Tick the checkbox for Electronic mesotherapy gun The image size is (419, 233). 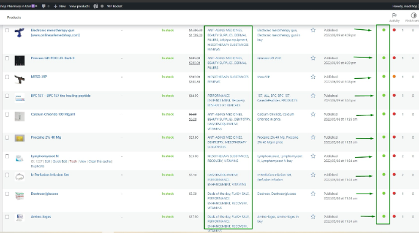[7, 30]
